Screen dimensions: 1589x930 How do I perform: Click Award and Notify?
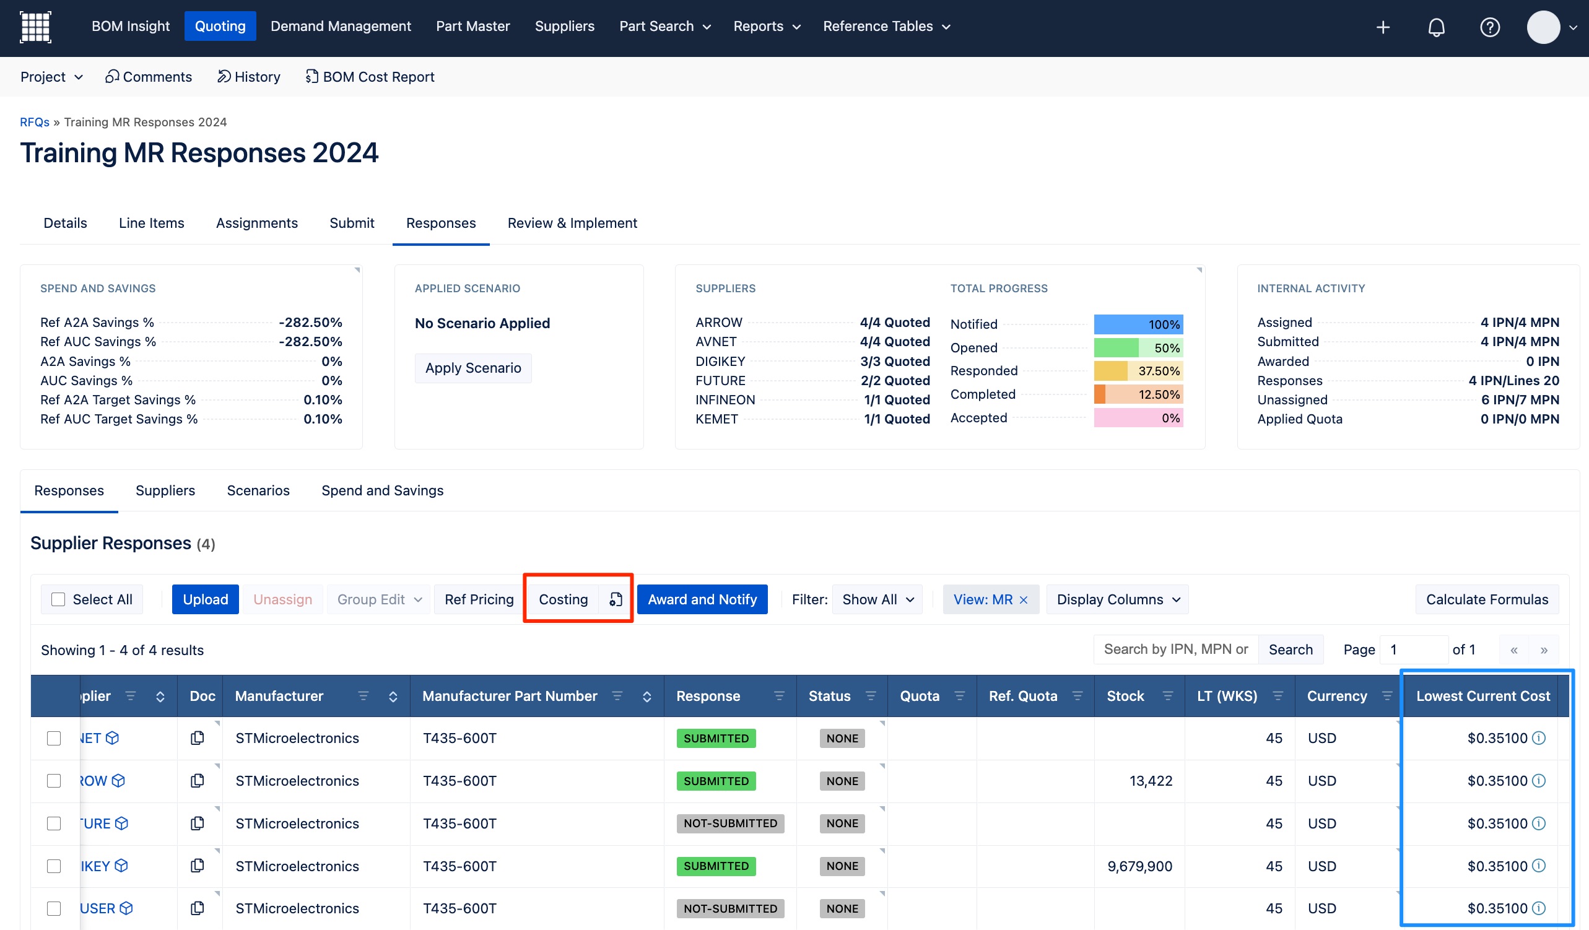pyautogui.click(x=702, y=599)
